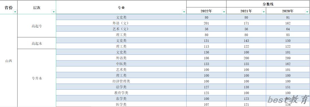Select the 85 score in 2020年 column
Screen dimensions: 310x107
288,35
